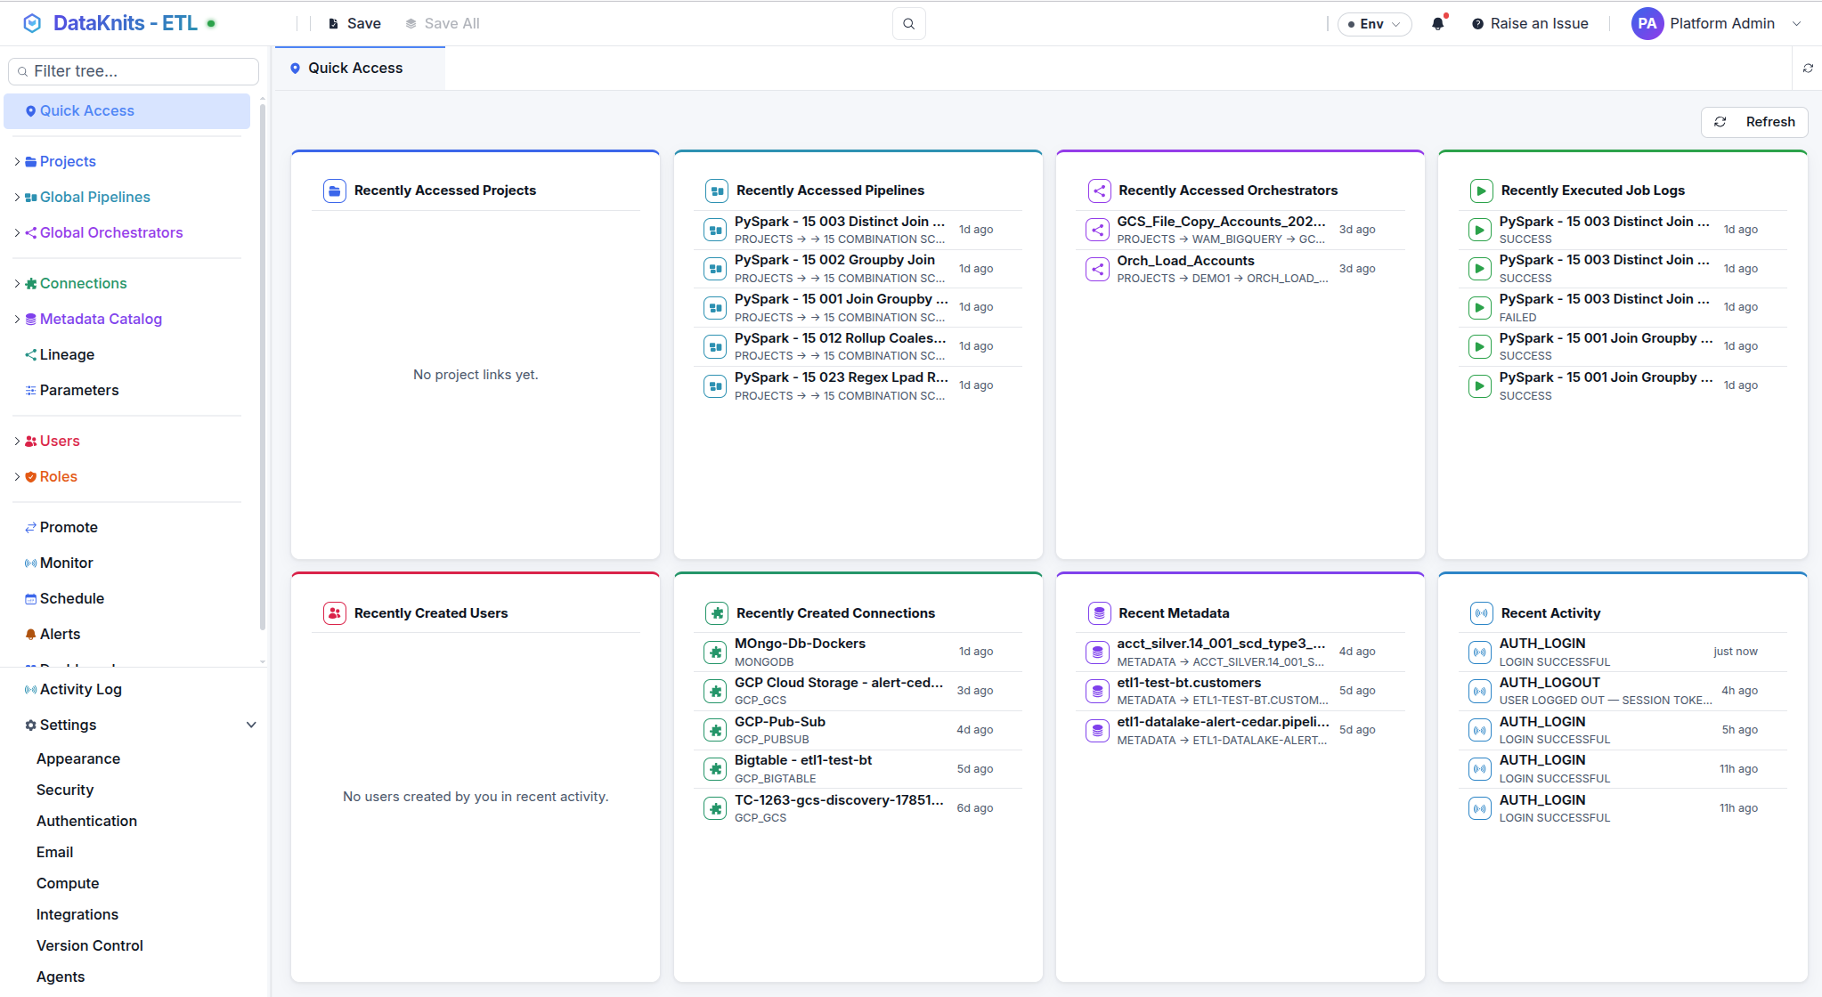Viewport: 1822px width, 997px height.
Task: Open Compute settings
Action: point(68,883)
